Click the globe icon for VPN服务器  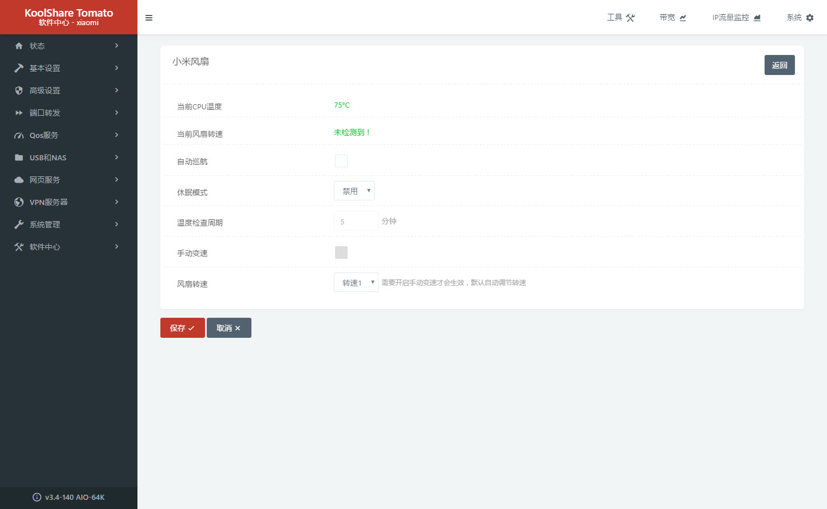click(x=19, y=202)
